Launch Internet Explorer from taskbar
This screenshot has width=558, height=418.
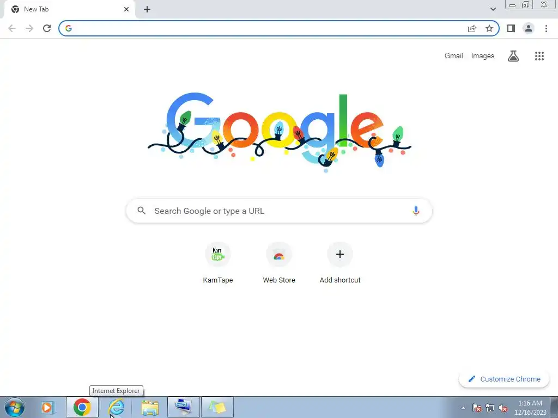pos(116,407)
